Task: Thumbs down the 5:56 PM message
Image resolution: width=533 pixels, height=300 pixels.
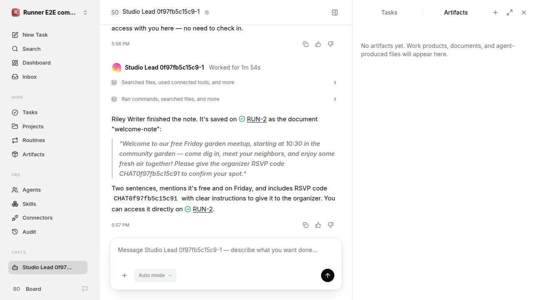Action: (331, 44)
